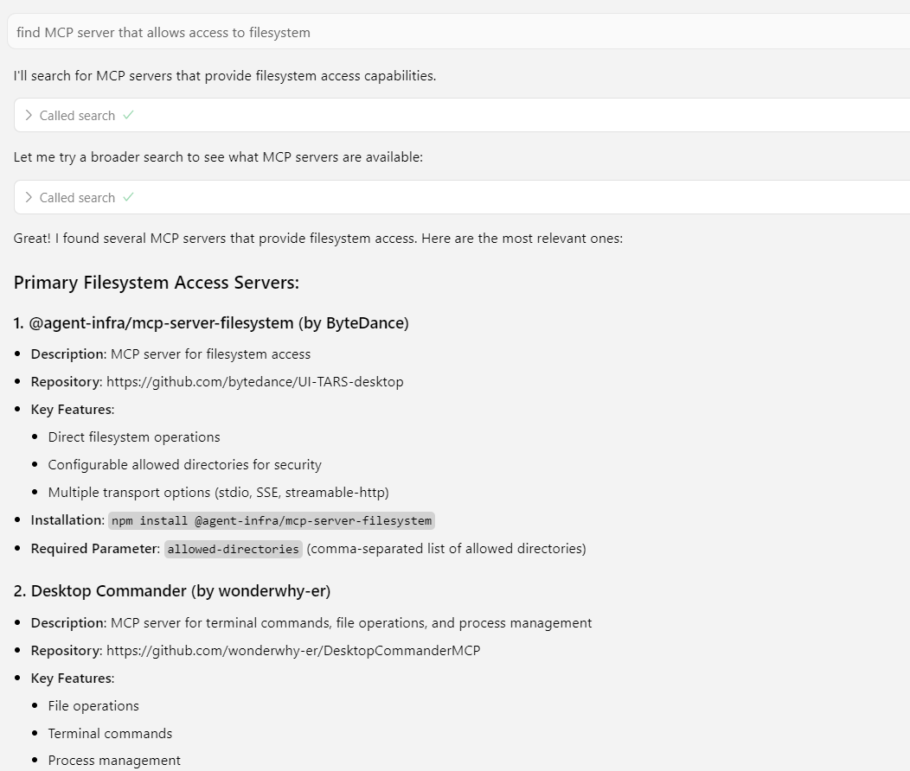Click the chevron on the second Called search
The width and height of the screenshot is (910, 771).
(x=29, y=197)
